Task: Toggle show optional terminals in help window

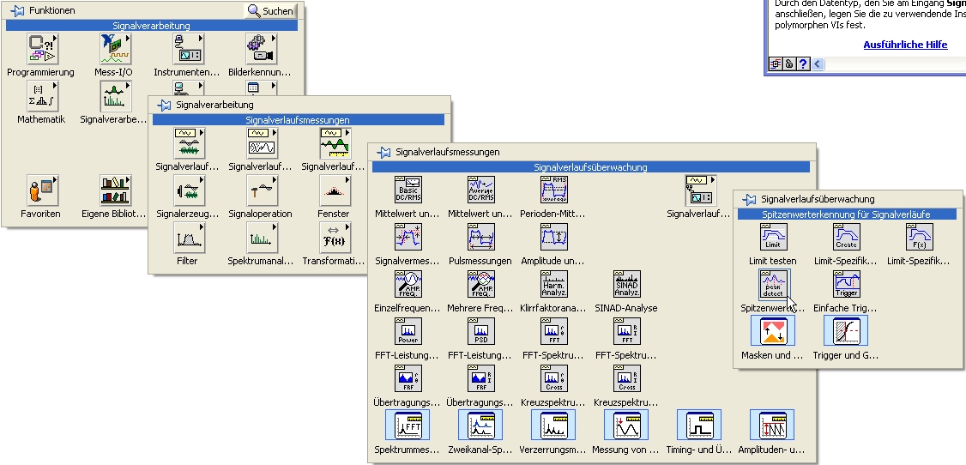Action: click(776, 64)
